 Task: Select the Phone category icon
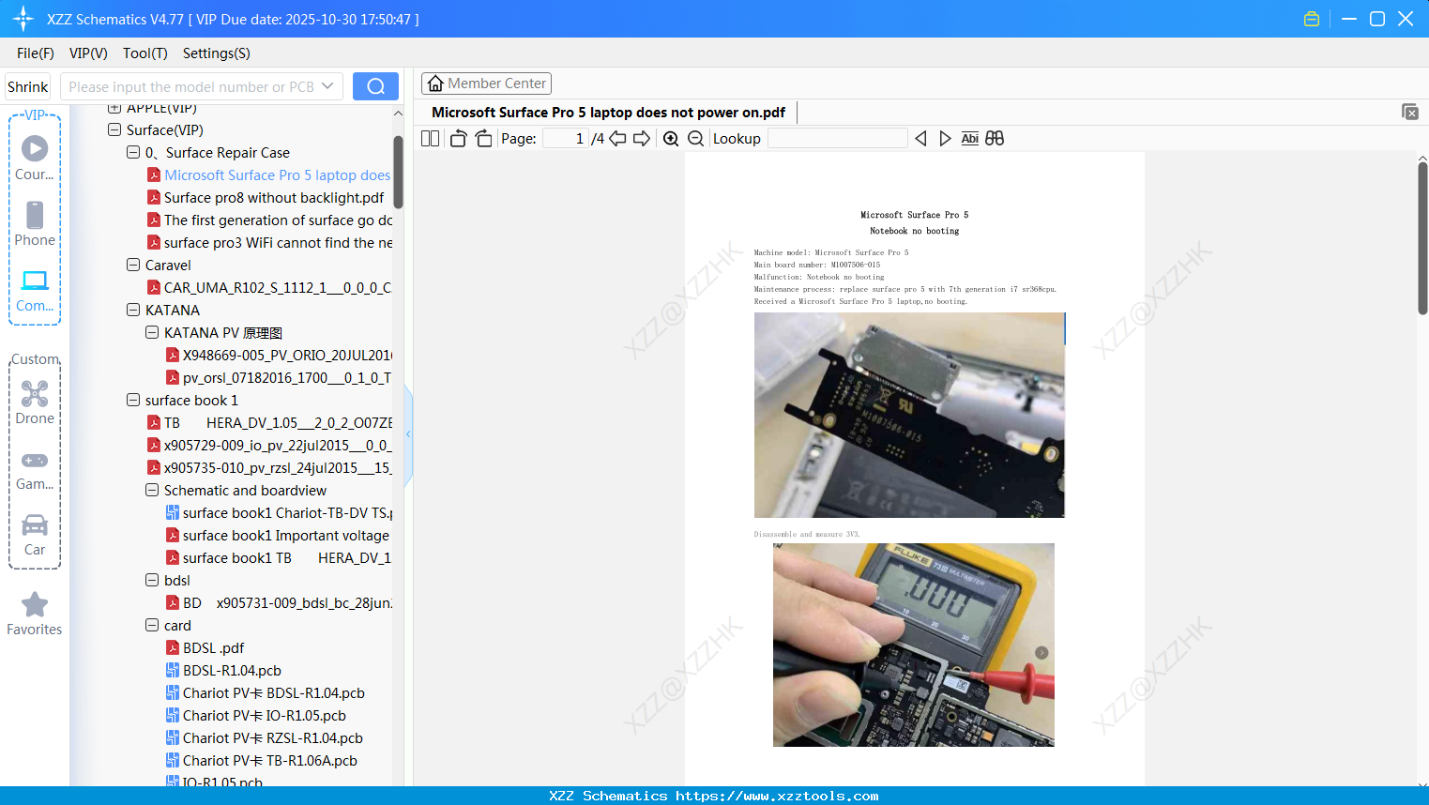35,223
